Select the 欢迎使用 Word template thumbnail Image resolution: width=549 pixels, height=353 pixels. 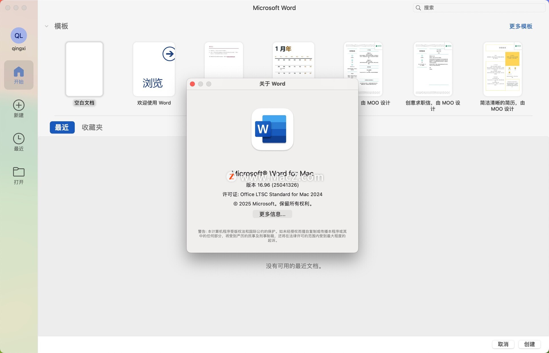154,69
